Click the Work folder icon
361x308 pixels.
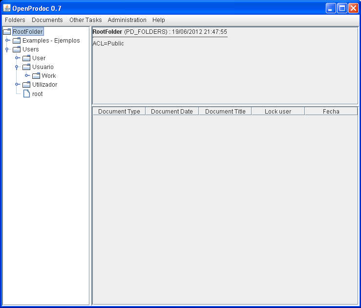pyautogui.click(x=36, y=76)
